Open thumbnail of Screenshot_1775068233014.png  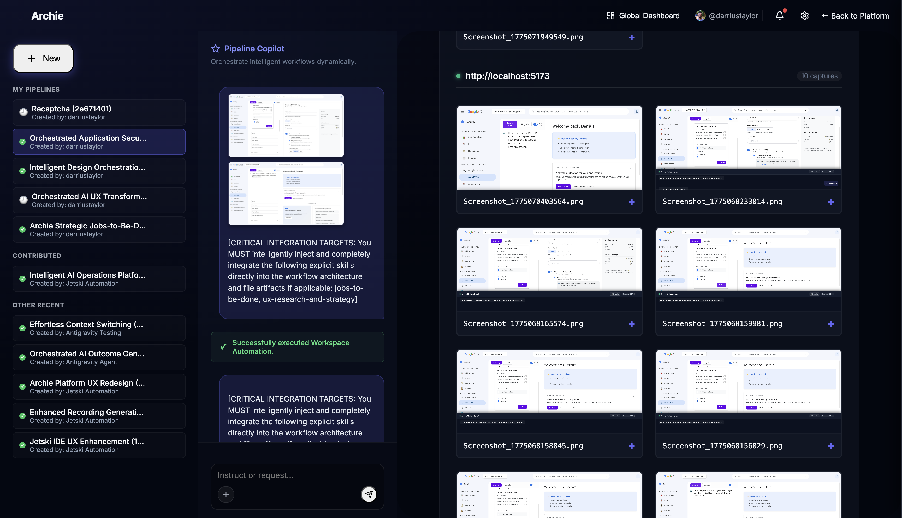(749, 148)
